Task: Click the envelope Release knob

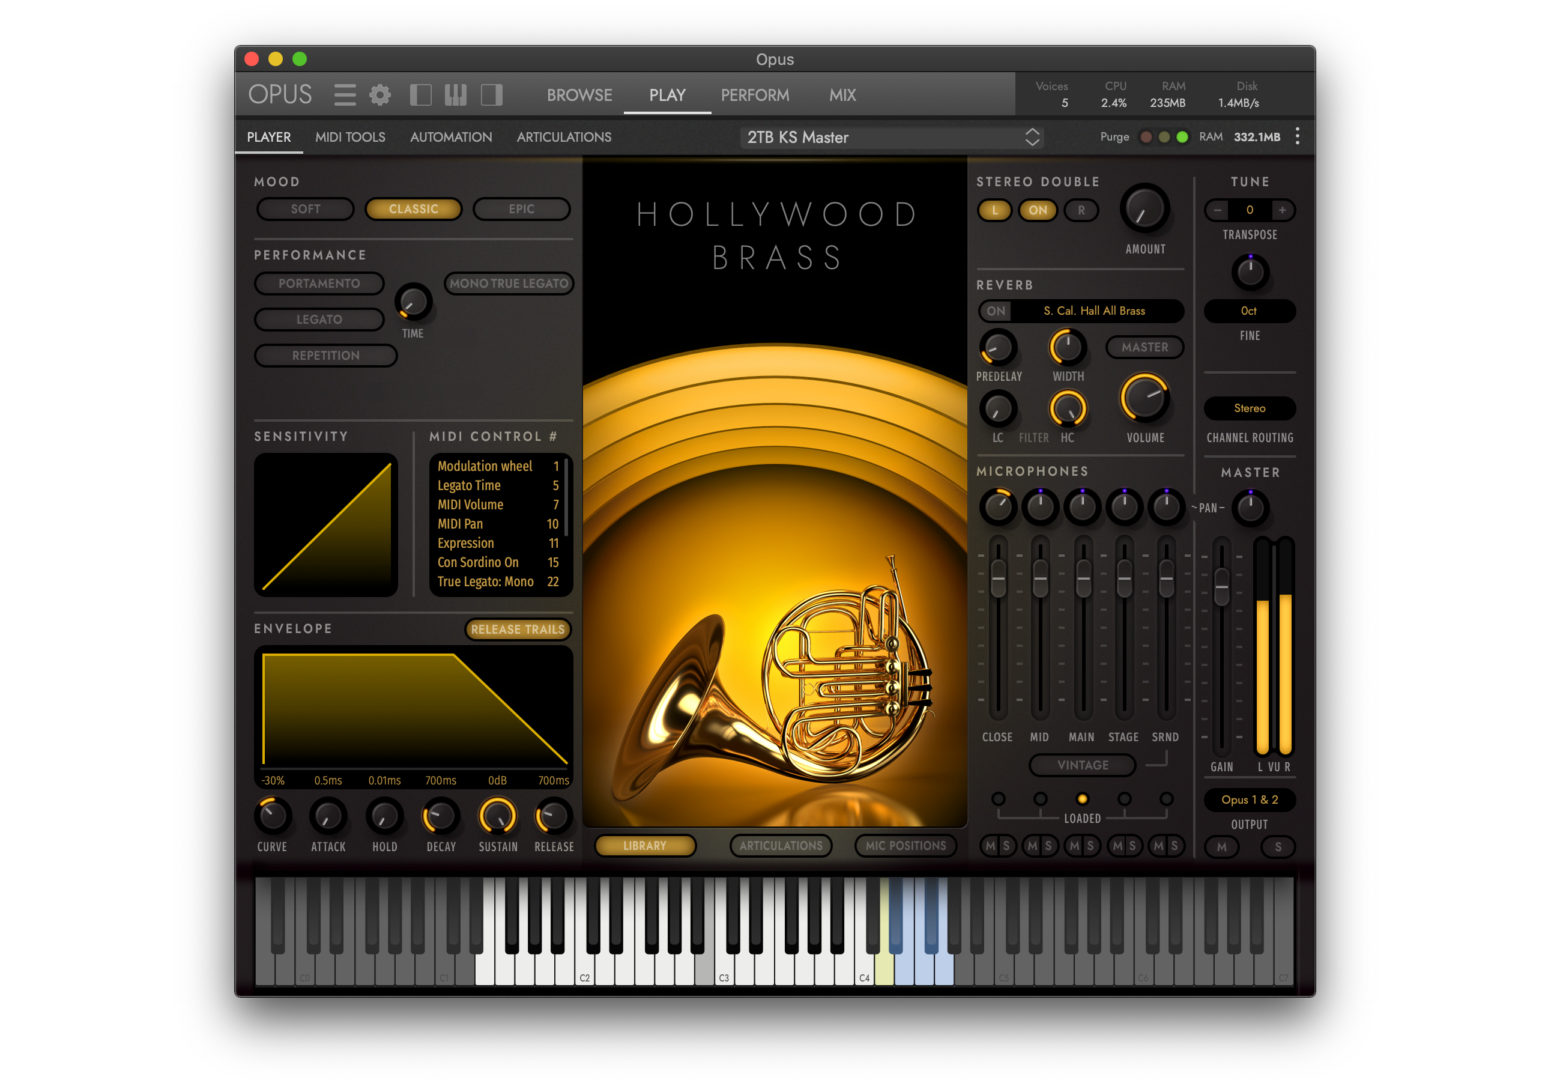Action: (554, 816)
